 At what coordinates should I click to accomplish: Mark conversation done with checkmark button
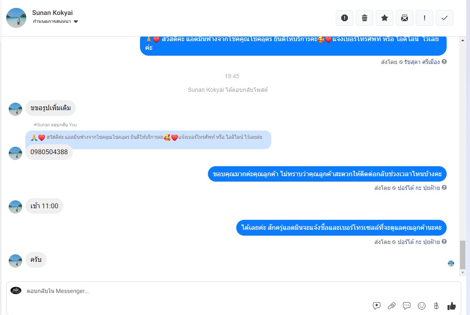[x=445, y=18]
